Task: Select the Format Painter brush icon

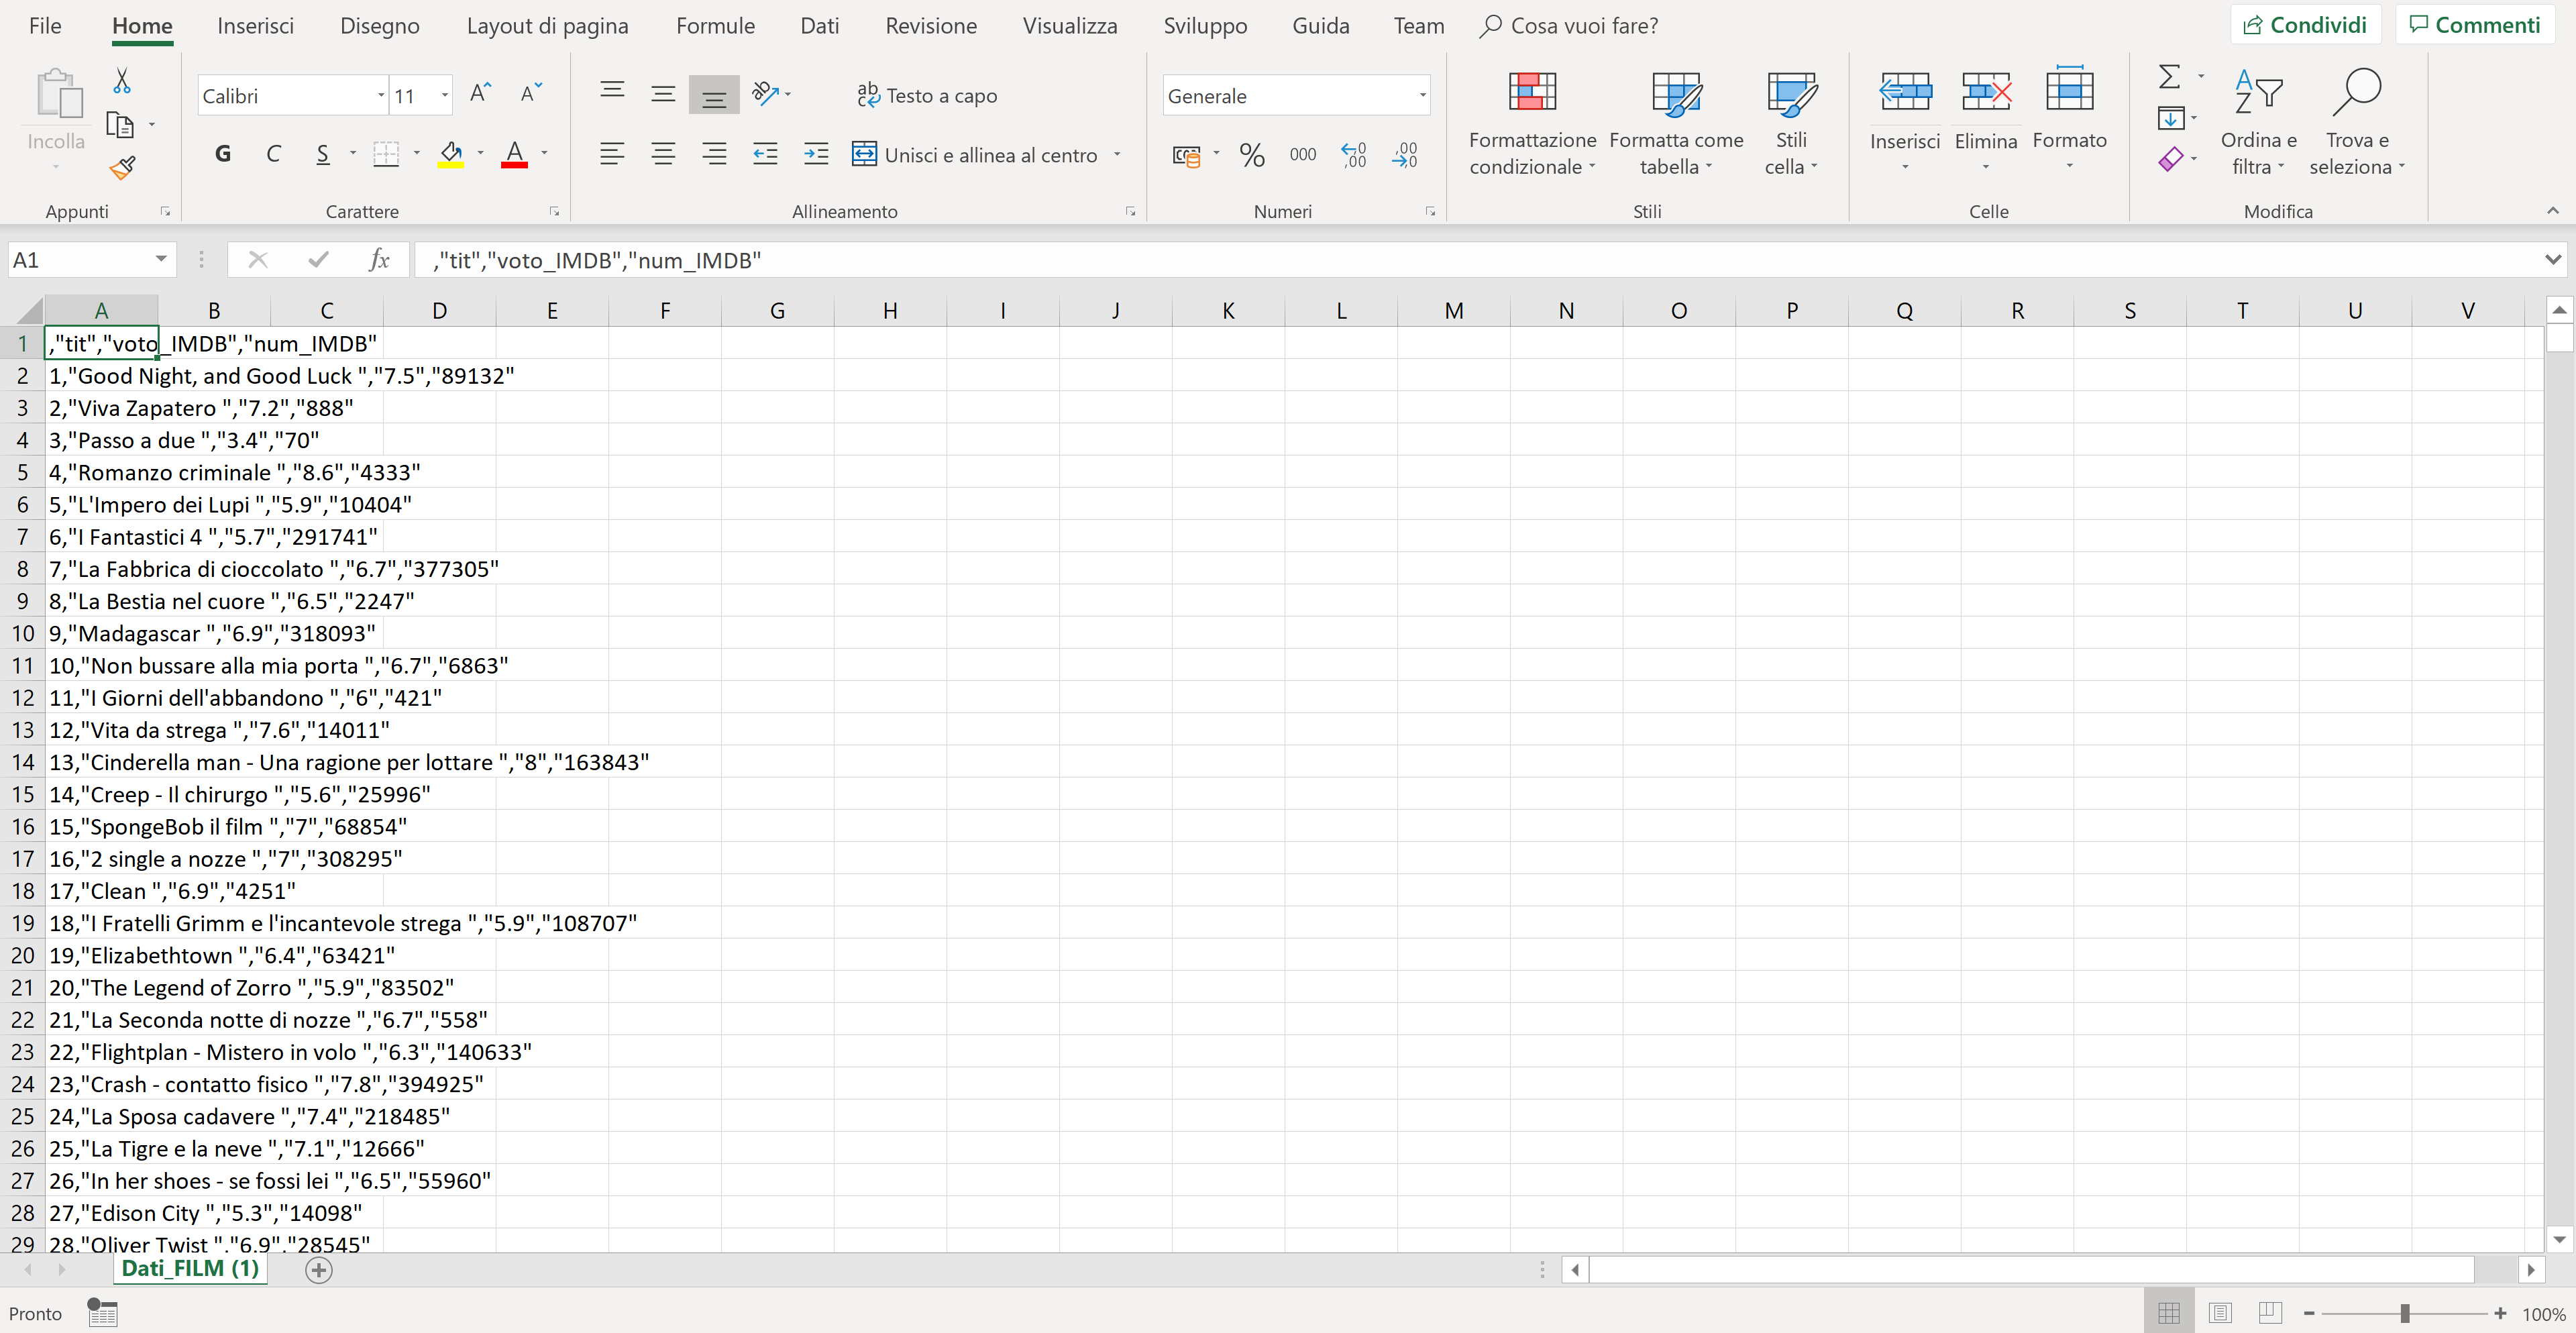Action: [122, 168]
